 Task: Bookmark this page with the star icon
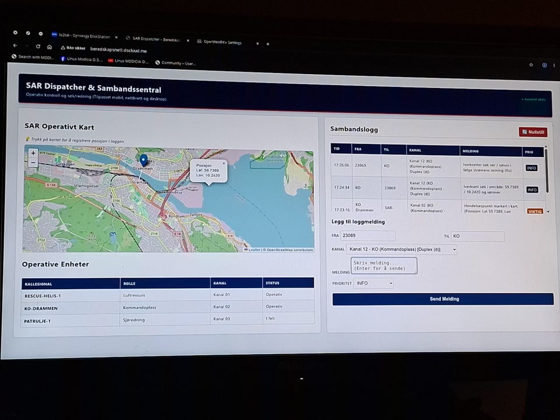[x=531, y=65]
